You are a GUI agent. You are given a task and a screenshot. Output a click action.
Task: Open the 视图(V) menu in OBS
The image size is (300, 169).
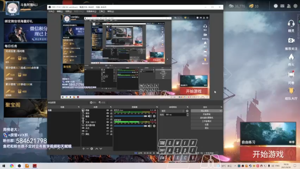pos(68,12)
